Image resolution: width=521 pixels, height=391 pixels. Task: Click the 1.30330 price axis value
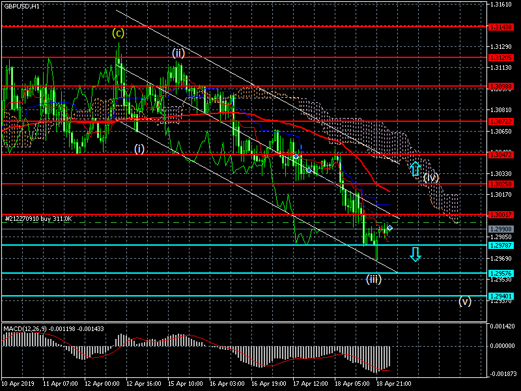501,174
